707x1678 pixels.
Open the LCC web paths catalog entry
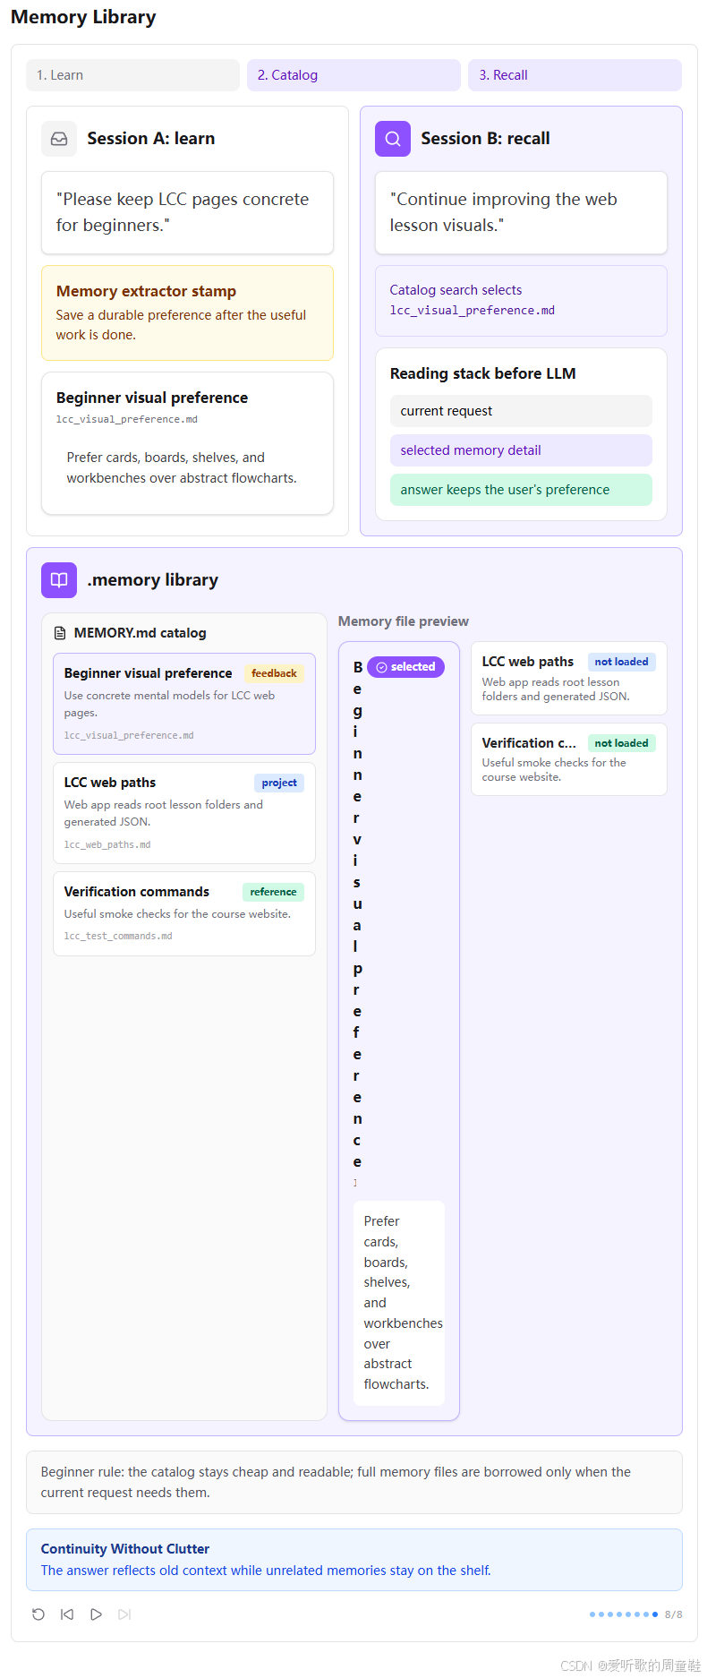184,813
